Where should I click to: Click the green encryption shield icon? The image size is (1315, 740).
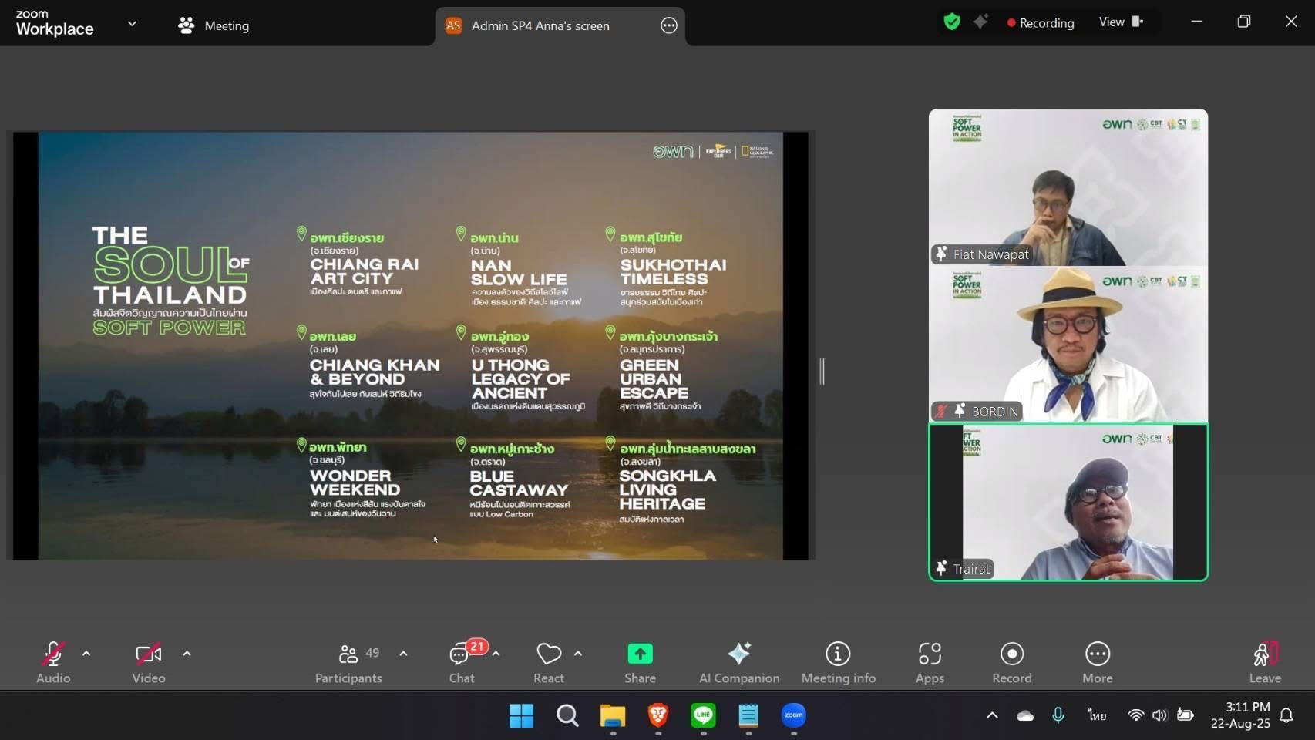coord(952,22)
